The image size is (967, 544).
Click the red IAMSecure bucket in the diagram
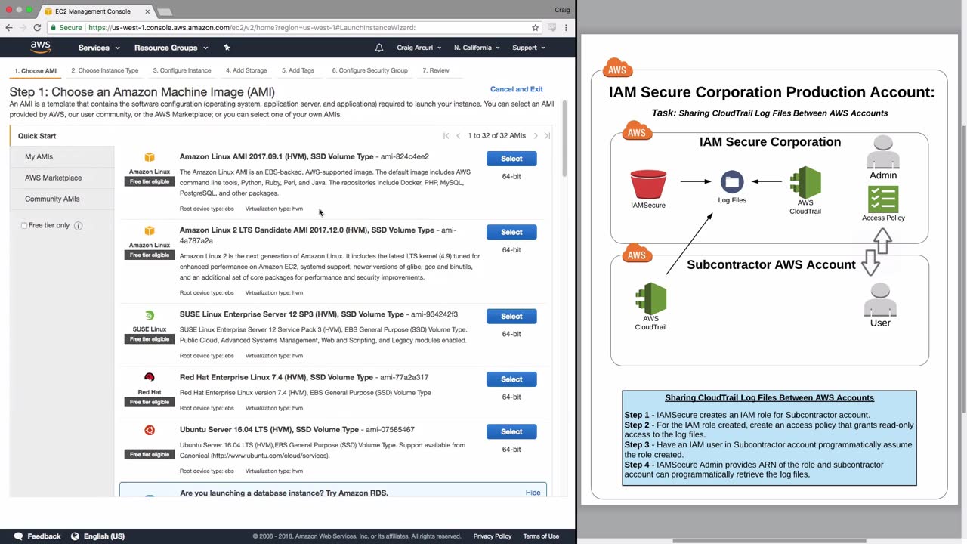648,185
